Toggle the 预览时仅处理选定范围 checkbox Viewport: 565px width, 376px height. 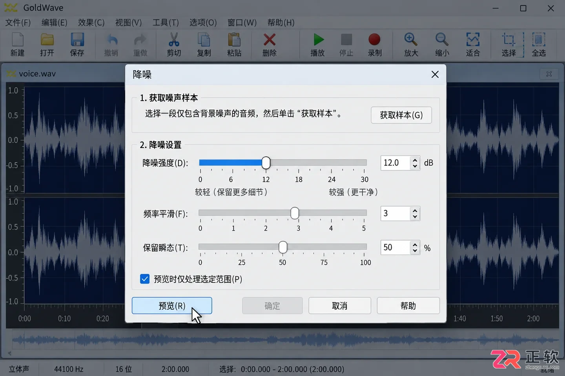click(145, 279)
